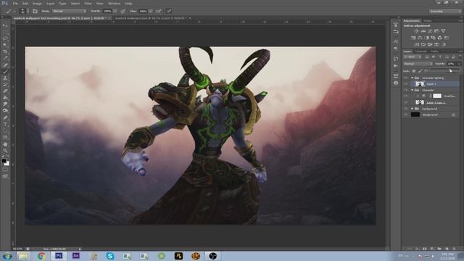Open the Essentials workspace dropdown
Screen dimensions: 464x261
(x=445, y=12)
